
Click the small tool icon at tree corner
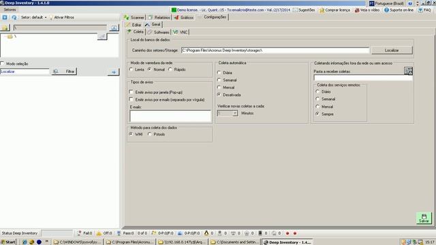tap(102, 36)
